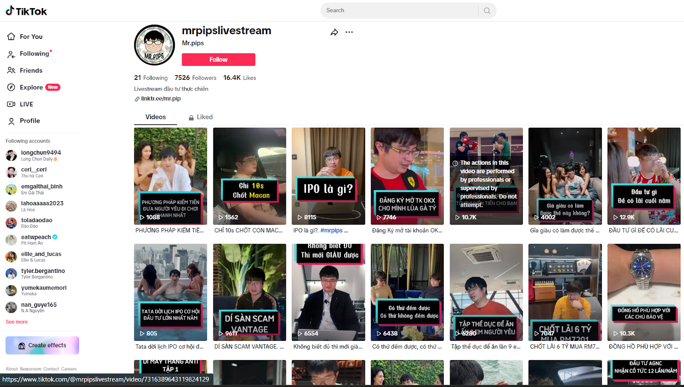Play the 'IPO là gì?' video

click(x=328, y=176)
